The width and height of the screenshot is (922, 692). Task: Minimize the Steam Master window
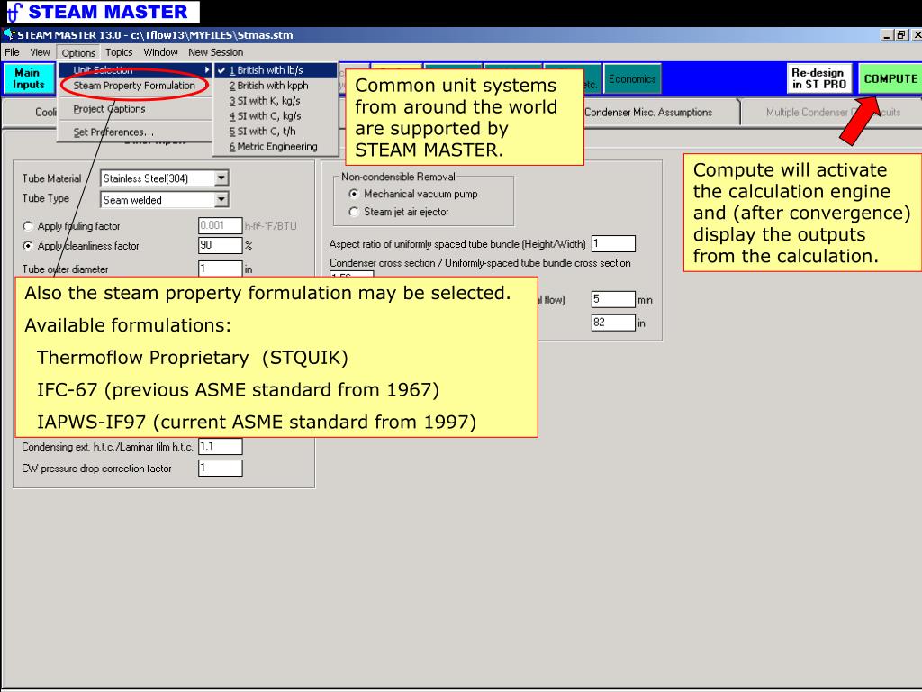pos(887,35)
